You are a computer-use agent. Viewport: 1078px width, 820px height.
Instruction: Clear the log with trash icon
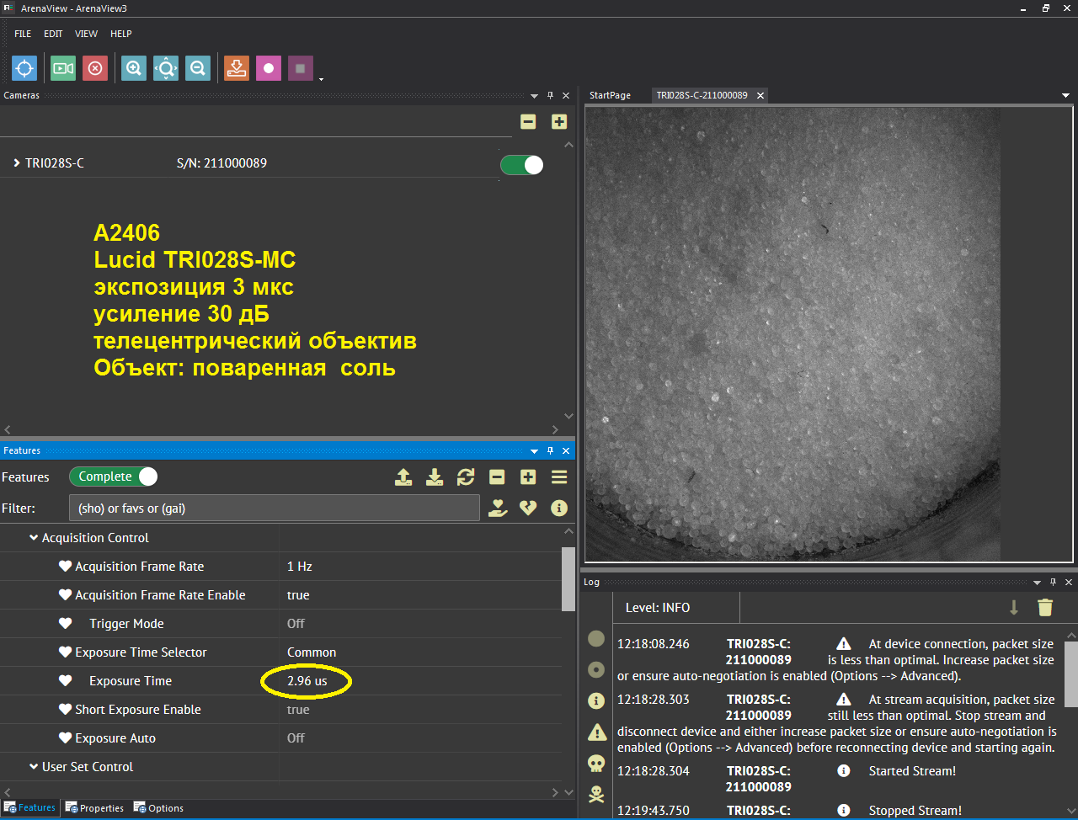(x=1045, y=607)
